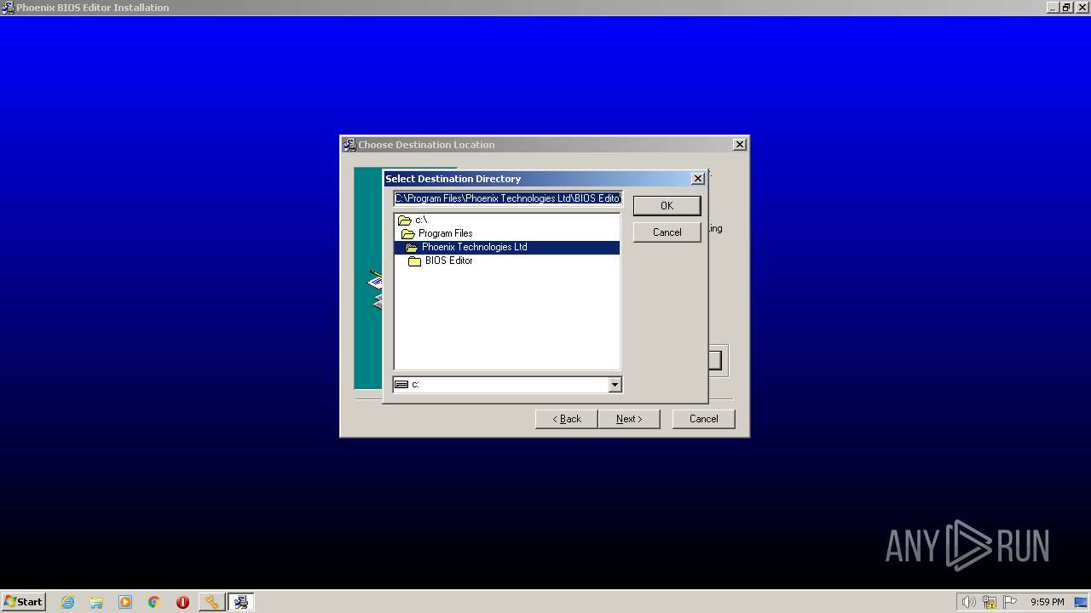Click the Back button in installer
This screenshot has height=613, width=1091.
(x=566, y=419)
